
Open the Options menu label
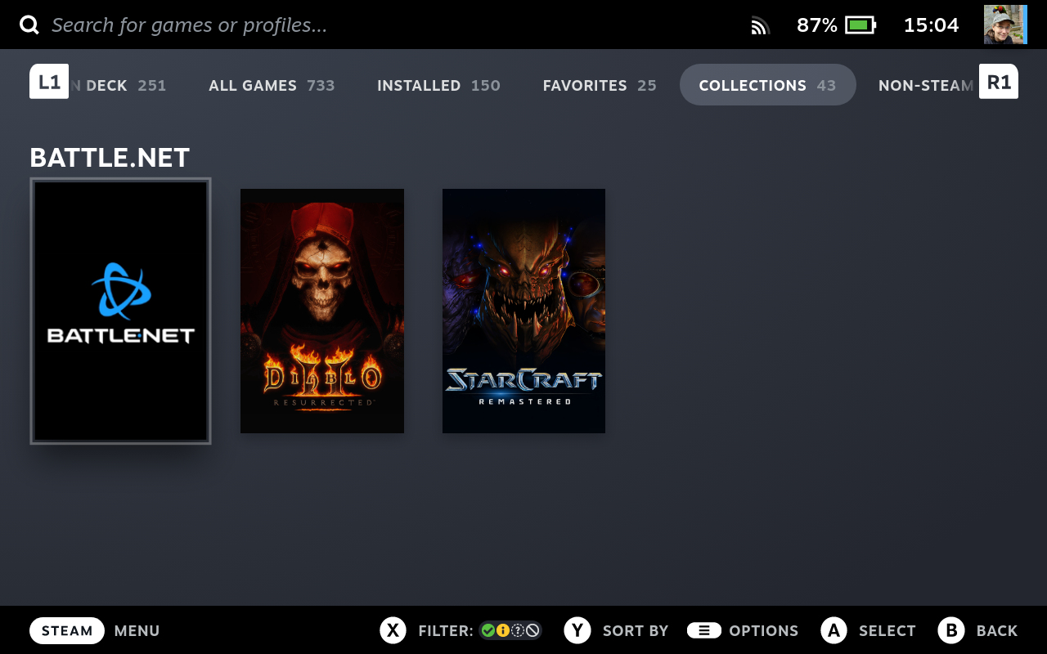[763, 631]
